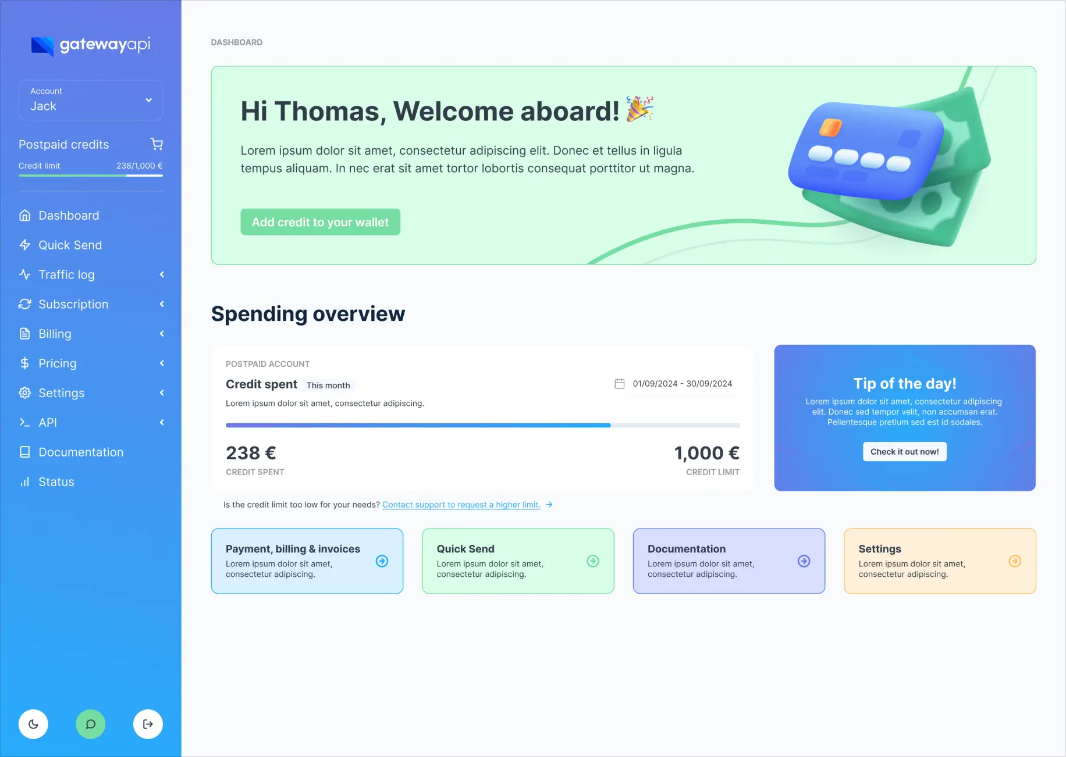This screenshot has width=1066, height=757.
Task: Click the calendar icon beside the date range
Action: point(619,384)
